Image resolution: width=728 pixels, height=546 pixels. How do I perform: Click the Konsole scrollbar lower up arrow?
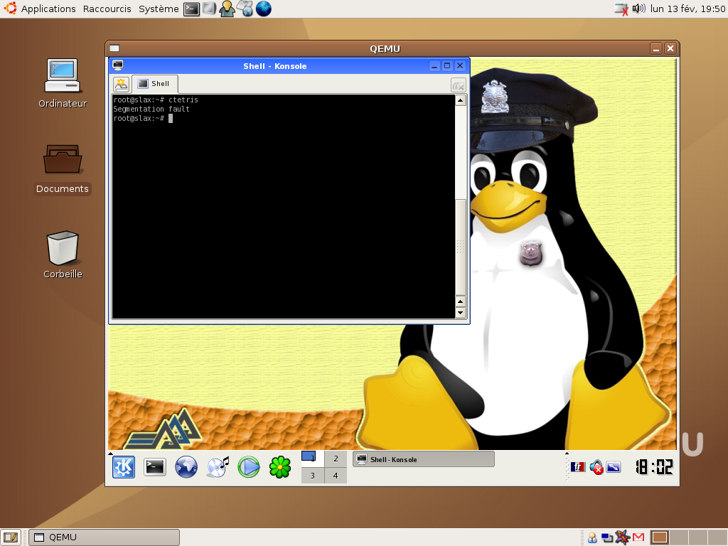[460, 301]
